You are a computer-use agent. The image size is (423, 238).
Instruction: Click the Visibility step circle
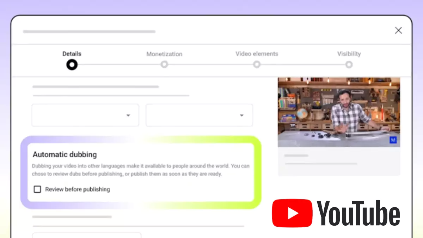[349, 65]
